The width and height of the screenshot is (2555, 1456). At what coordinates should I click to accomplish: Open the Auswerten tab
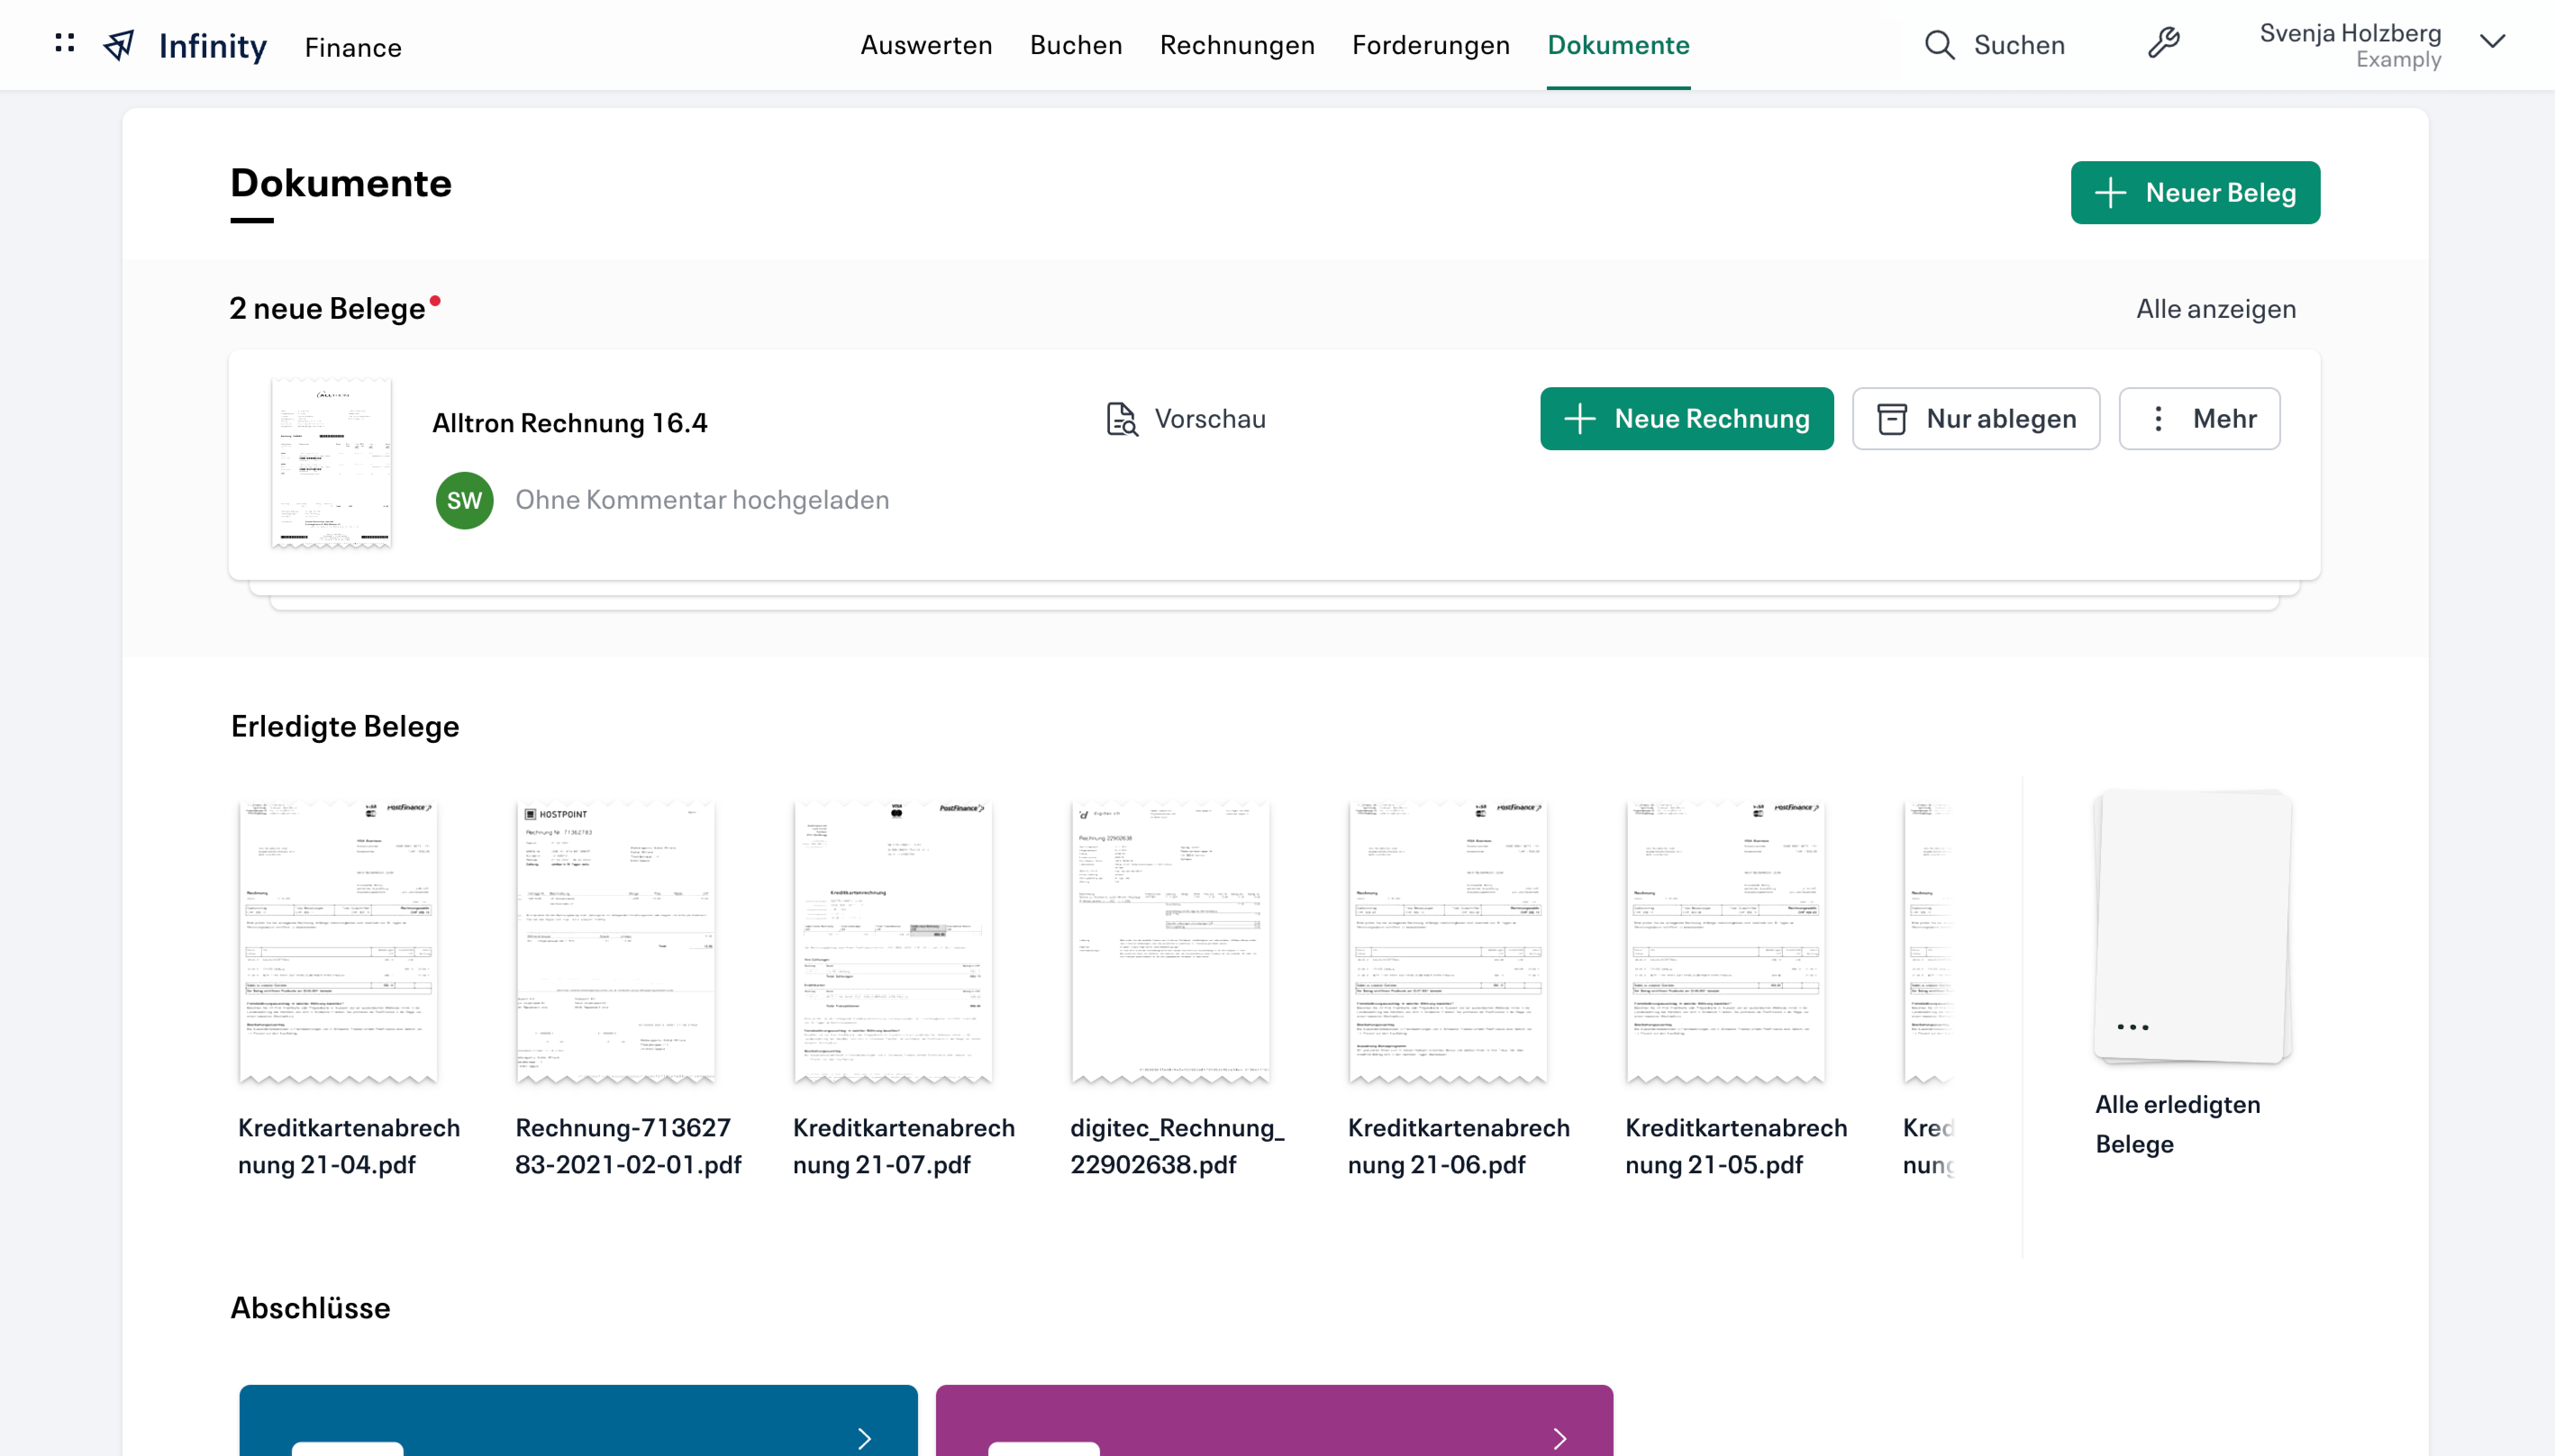pyautogui.click(x=926, y=45)
